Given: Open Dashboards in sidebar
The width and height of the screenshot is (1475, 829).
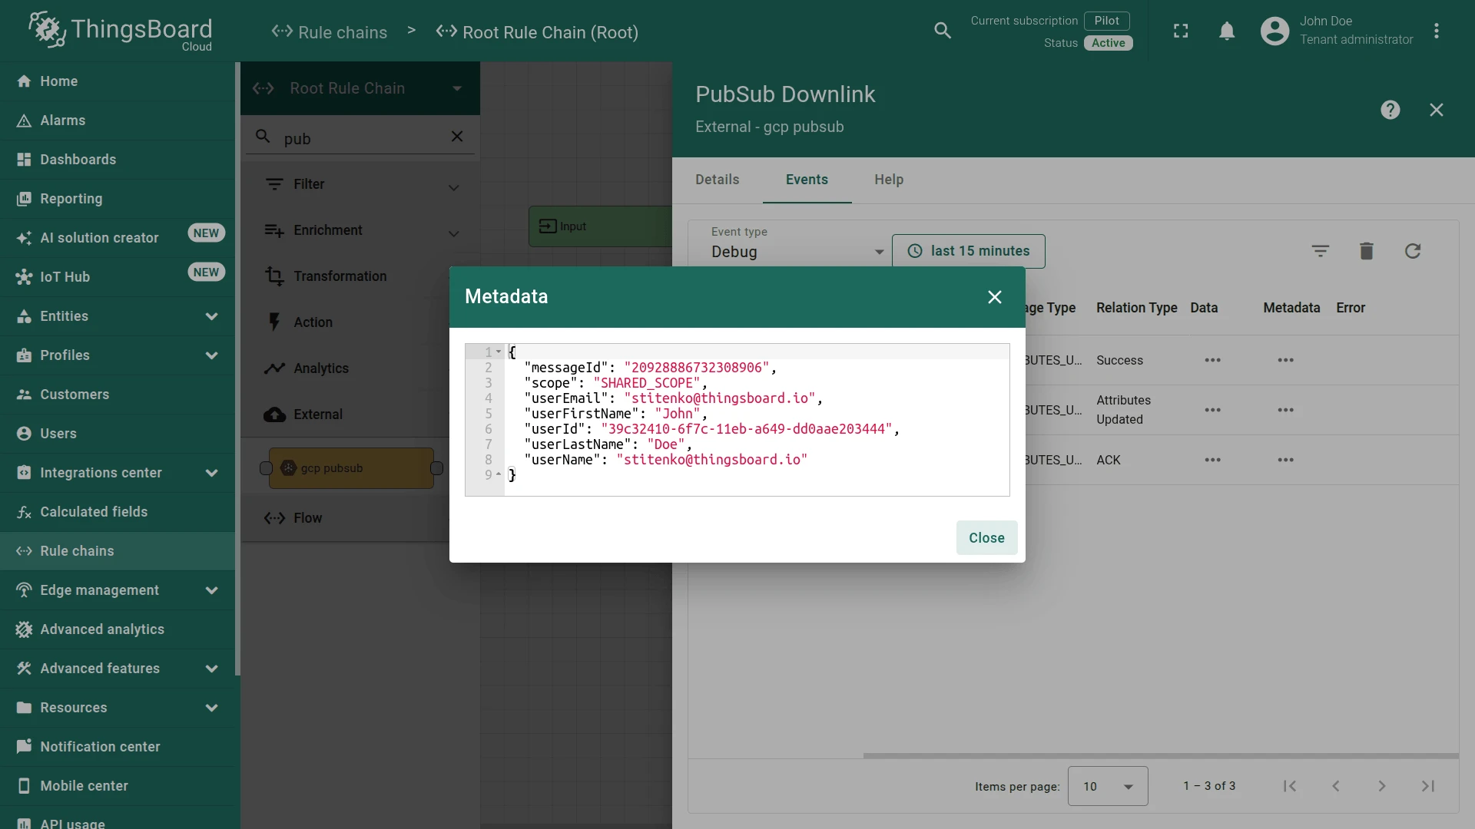Looking at the screenshot, I should 118,160.
